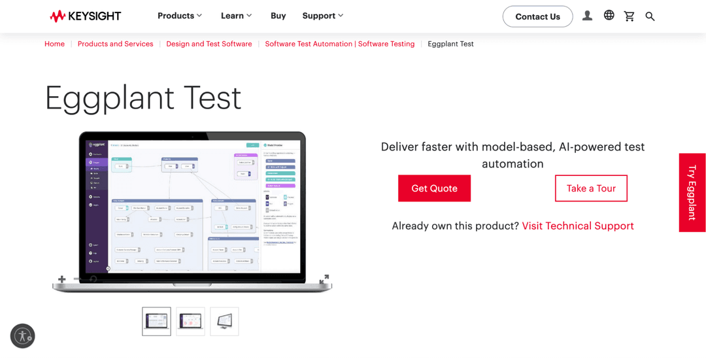Select the second product thumbnail
706x359 pixels.
190,321
